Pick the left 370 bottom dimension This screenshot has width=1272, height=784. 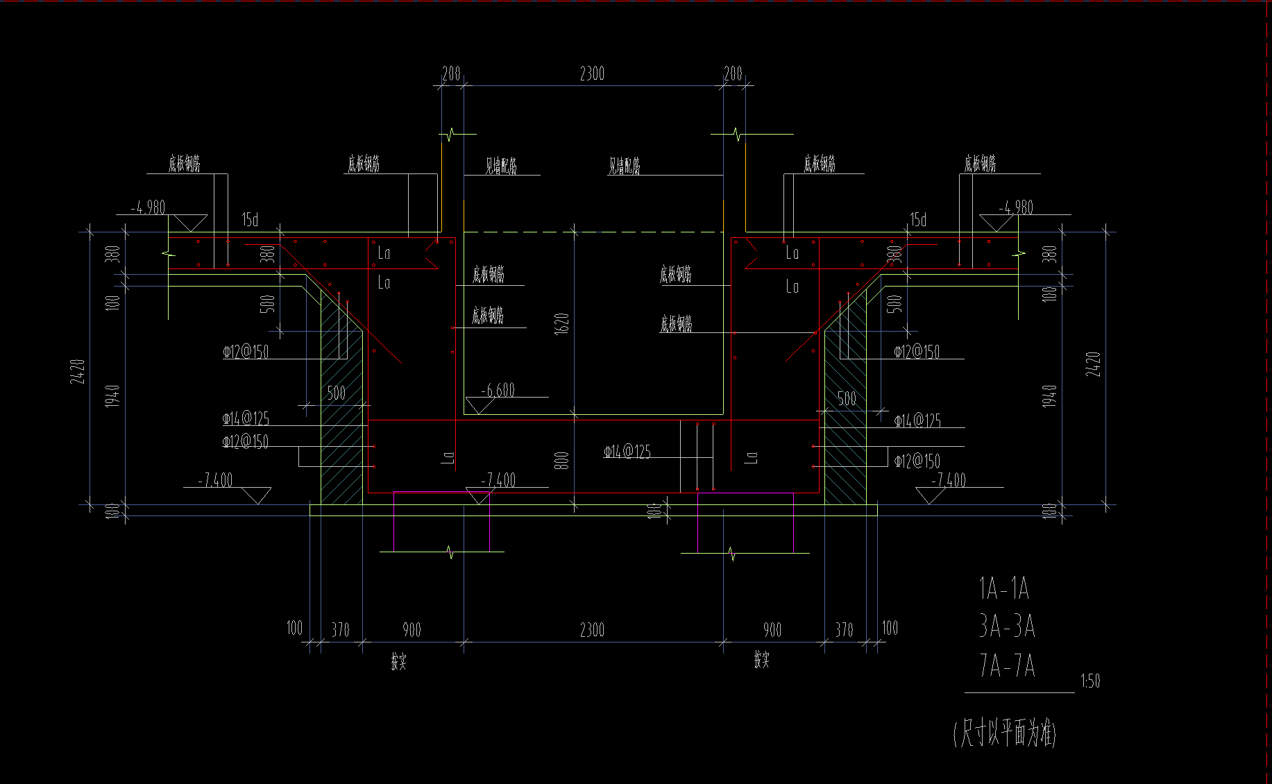[x=340, y=630]
